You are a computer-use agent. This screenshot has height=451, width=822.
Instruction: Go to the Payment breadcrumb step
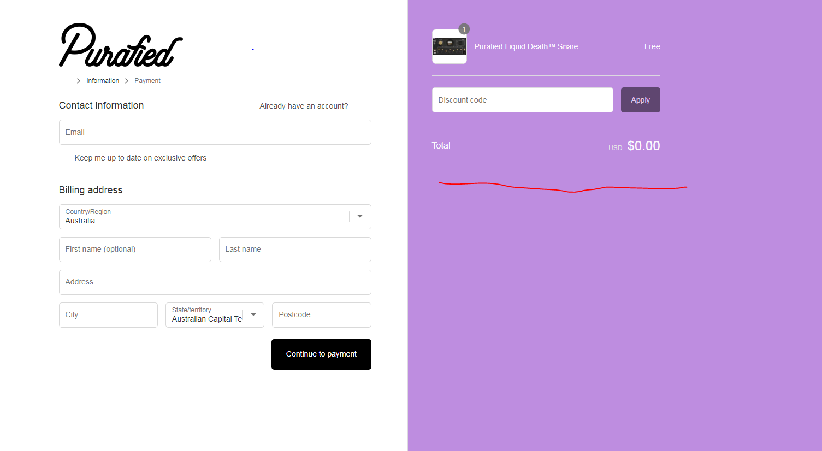tap(147, 81)
